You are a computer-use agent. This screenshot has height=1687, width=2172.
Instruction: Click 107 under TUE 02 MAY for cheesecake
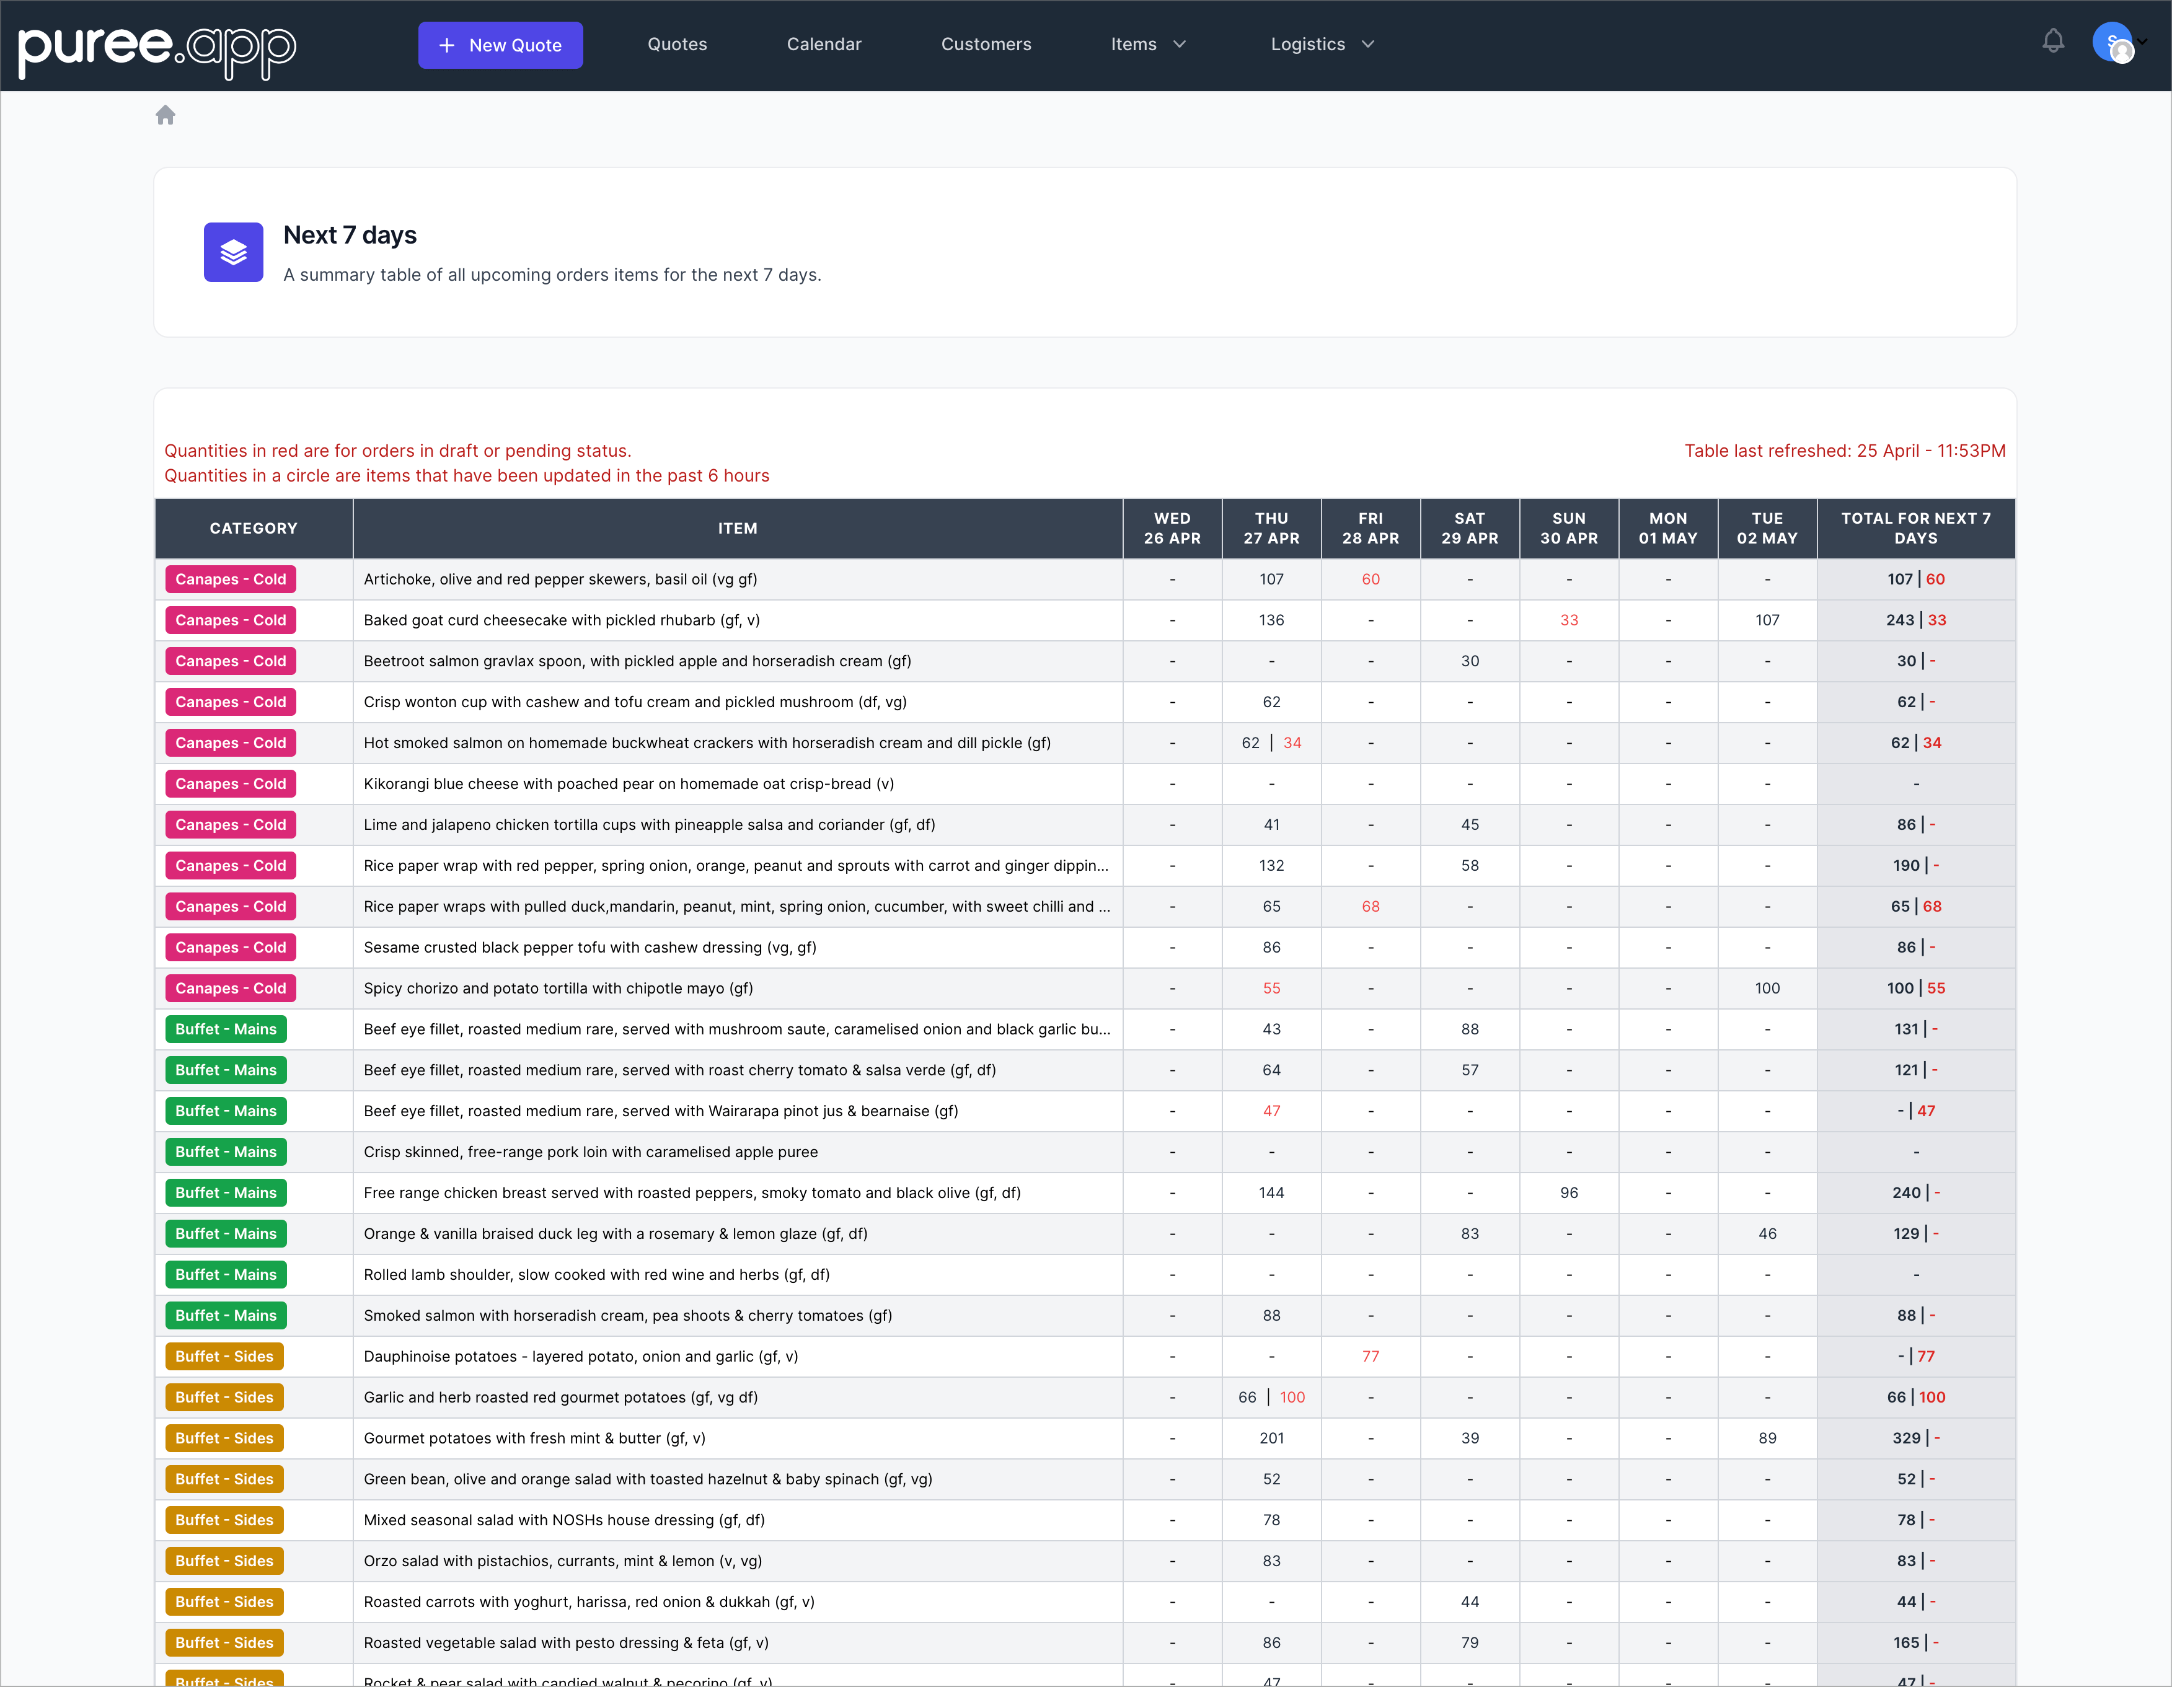click(x=1766, y=620)
